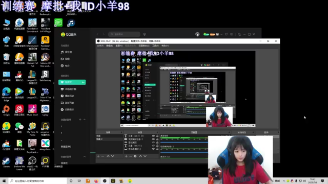Remove the selected OBS scene

102,156
